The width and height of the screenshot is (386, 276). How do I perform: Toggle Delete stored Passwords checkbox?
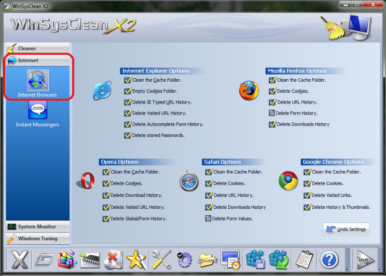[x=127, y=135]
